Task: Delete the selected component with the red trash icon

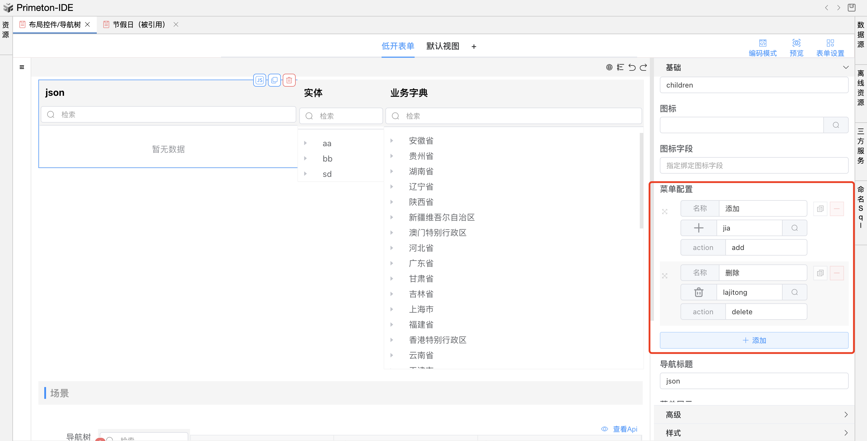Action: (289, 80)
